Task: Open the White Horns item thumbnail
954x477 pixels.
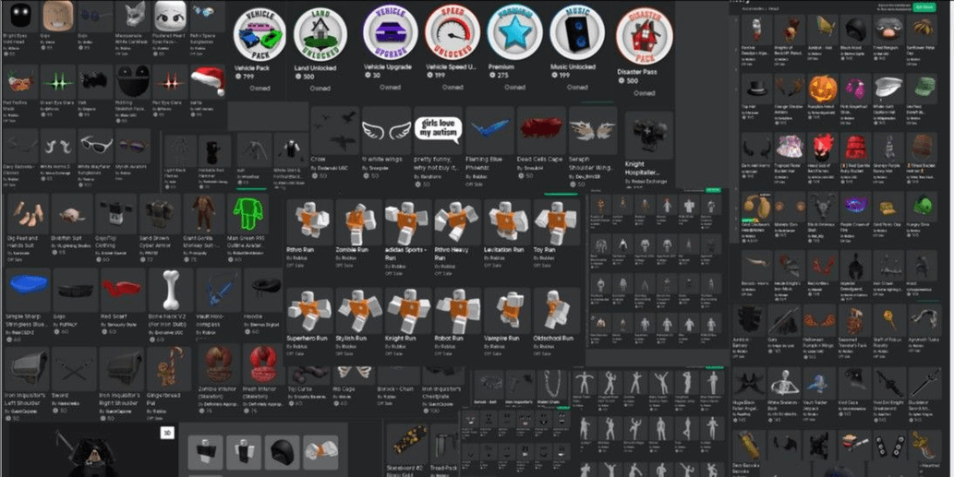Action: 58,145
